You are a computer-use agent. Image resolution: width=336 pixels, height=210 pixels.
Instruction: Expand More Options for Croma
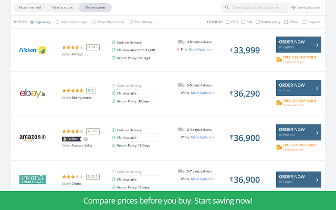(202, 179)
